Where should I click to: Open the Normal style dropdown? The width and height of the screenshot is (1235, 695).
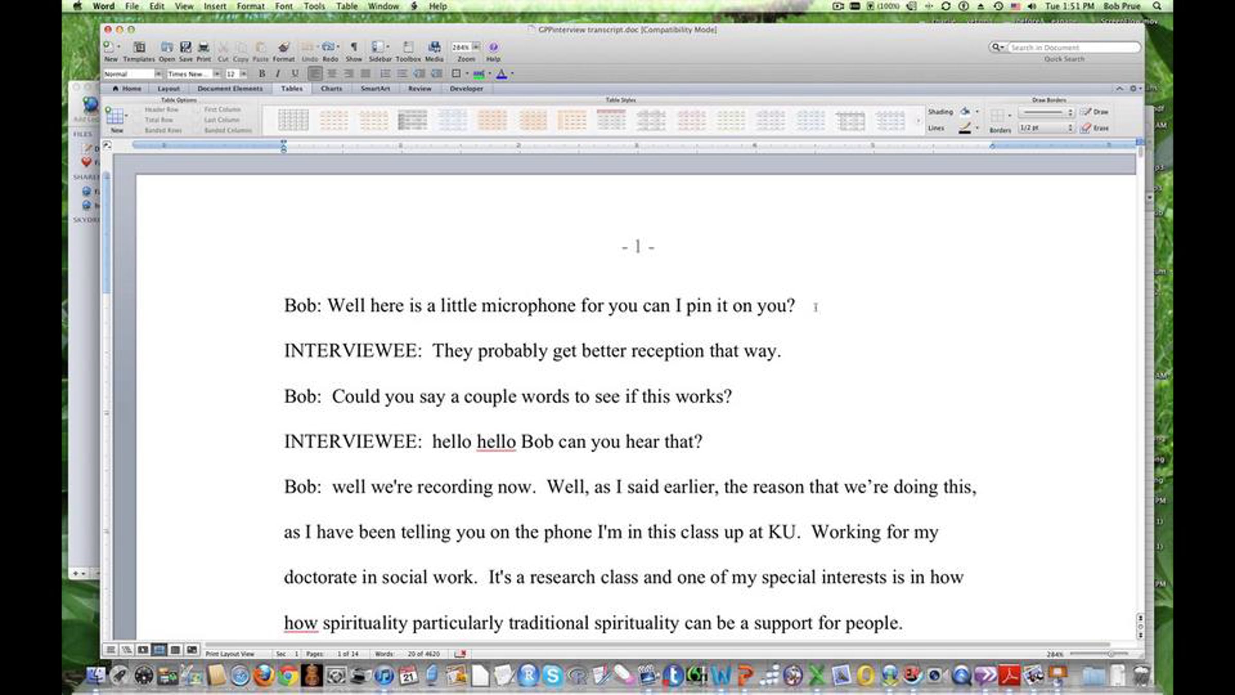(x=157, y=74)
